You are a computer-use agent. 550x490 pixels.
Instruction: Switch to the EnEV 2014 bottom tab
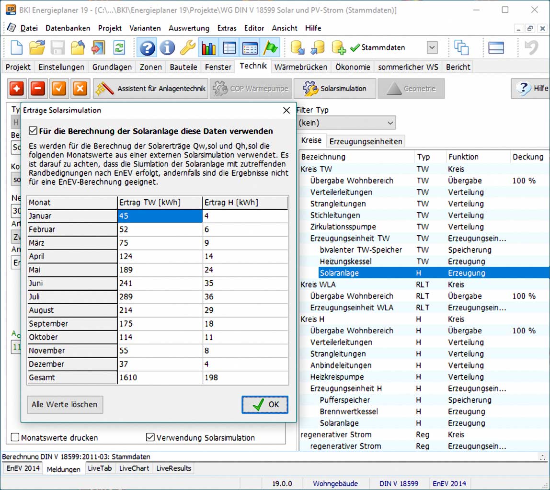pos(23,468)
